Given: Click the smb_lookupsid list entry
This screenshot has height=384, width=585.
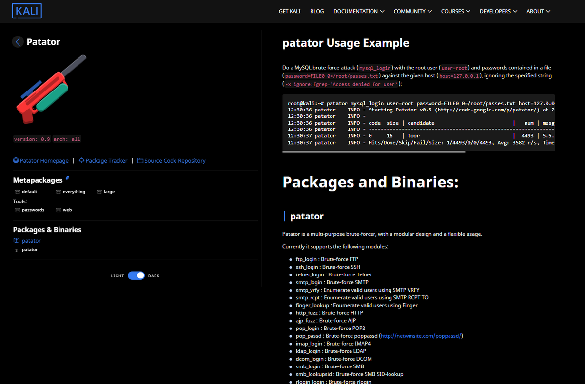Looking at the screenshot, I should [349, 374].
